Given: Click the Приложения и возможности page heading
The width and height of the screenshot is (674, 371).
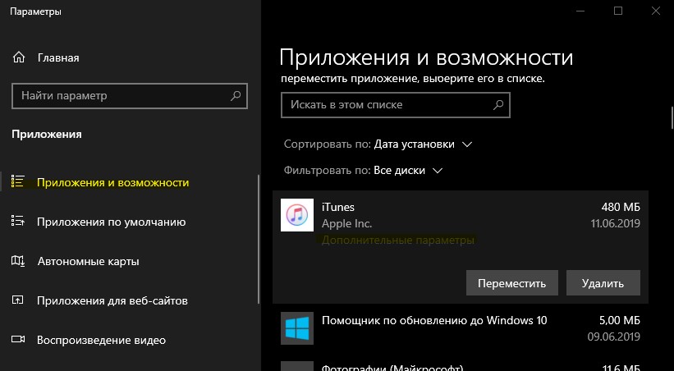Looking at the screenshot, I should [x=426, y=57].
